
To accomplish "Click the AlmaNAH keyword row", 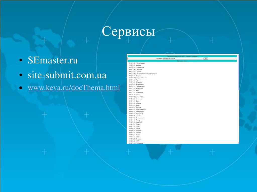I will pos(135,122).
